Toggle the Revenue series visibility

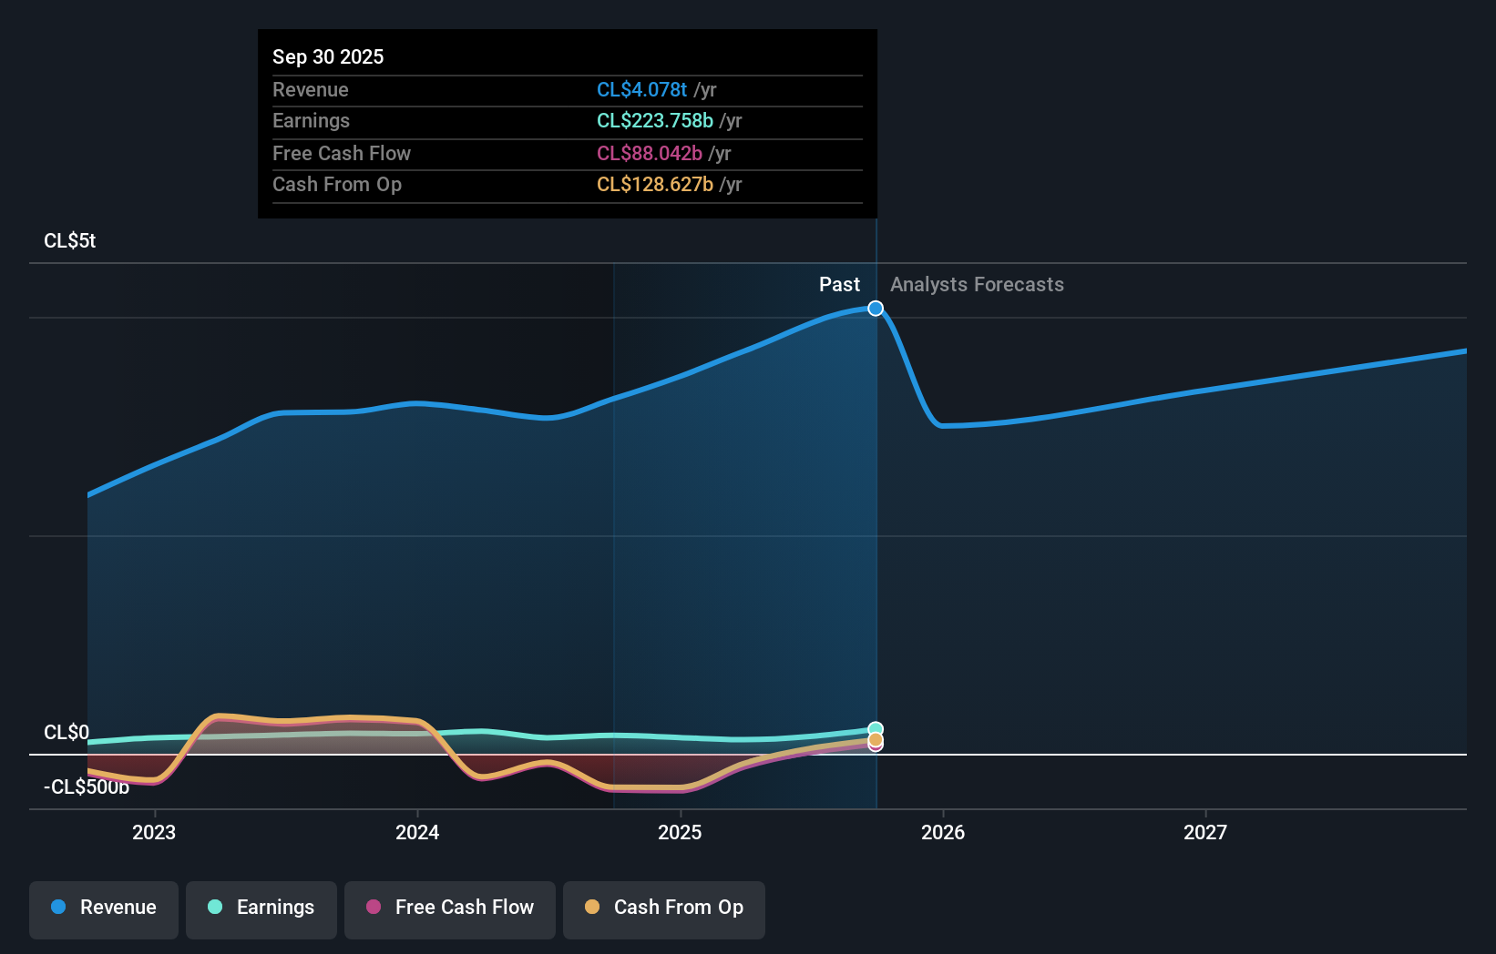click(103, 908)
